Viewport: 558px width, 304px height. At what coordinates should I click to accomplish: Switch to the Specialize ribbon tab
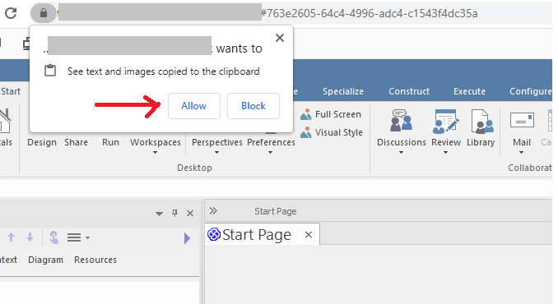(343, 91)
